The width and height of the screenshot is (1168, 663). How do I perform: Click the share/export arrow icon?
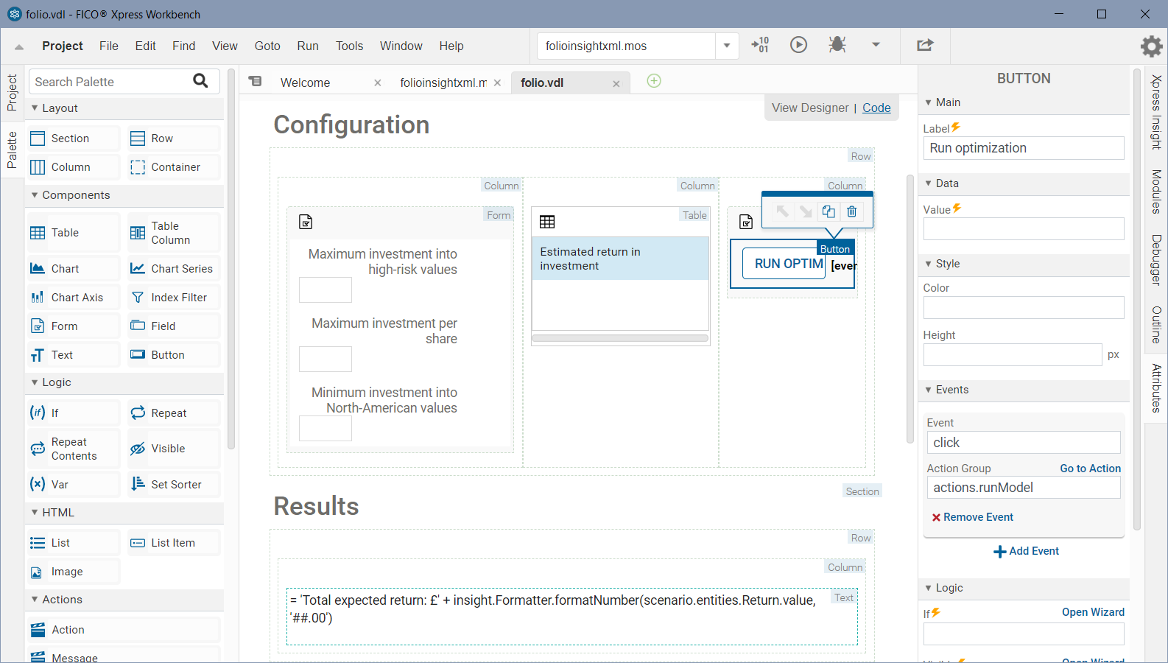pos(925,45)
